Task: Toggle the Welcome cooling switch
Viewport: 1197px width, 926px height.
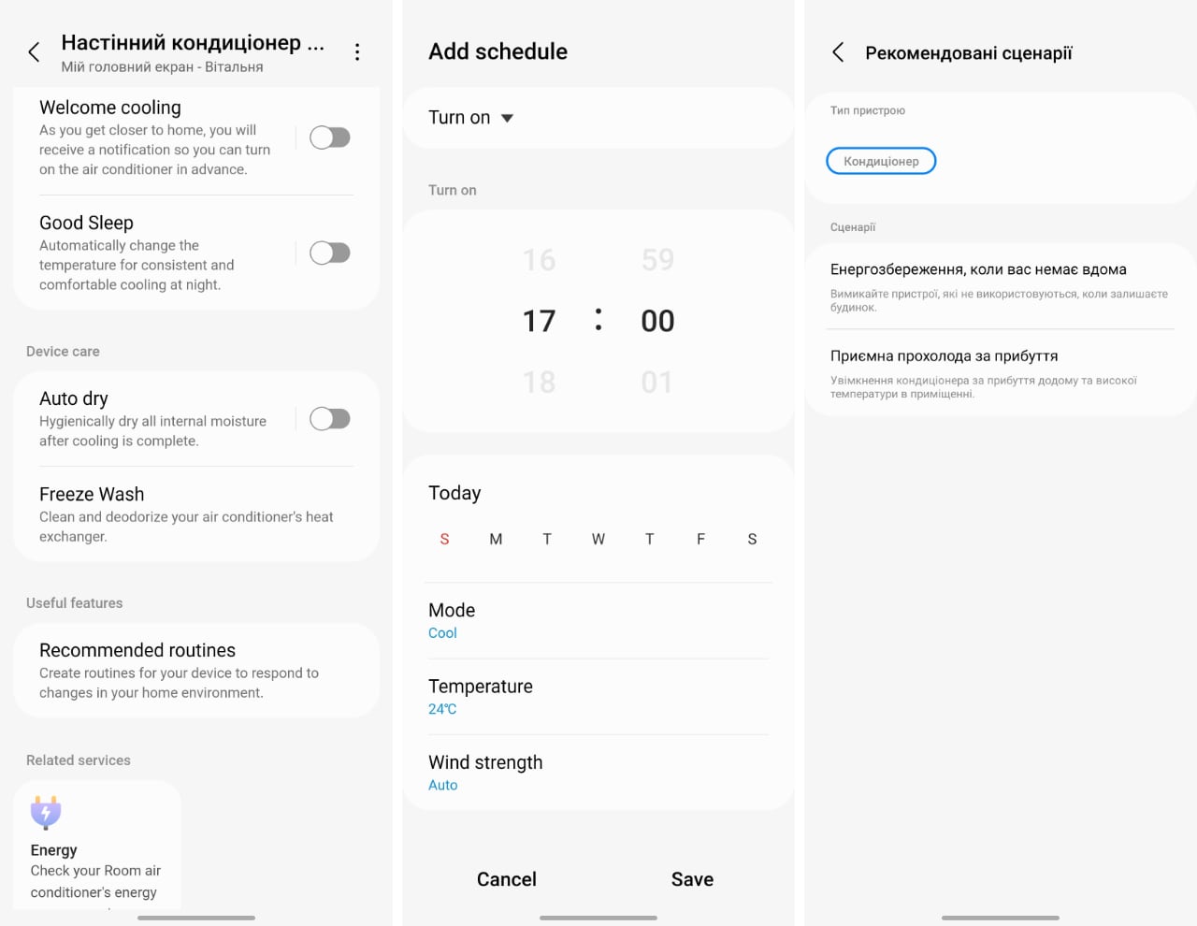Action: (330, 138)
